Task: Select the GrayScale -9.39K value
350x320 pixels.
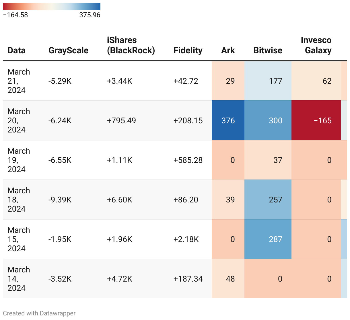Action: (x=60, y=200)
